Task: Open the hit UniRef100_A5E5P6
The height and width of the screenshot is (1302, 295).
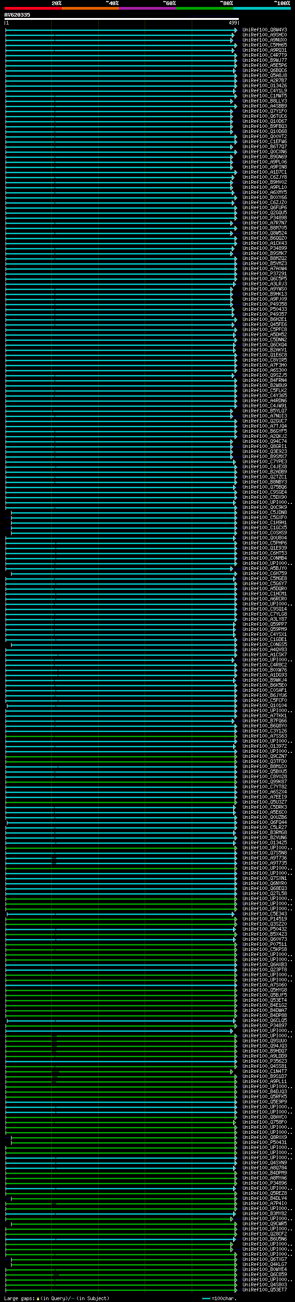Action: pyautogui.click(x=265, y=65)
